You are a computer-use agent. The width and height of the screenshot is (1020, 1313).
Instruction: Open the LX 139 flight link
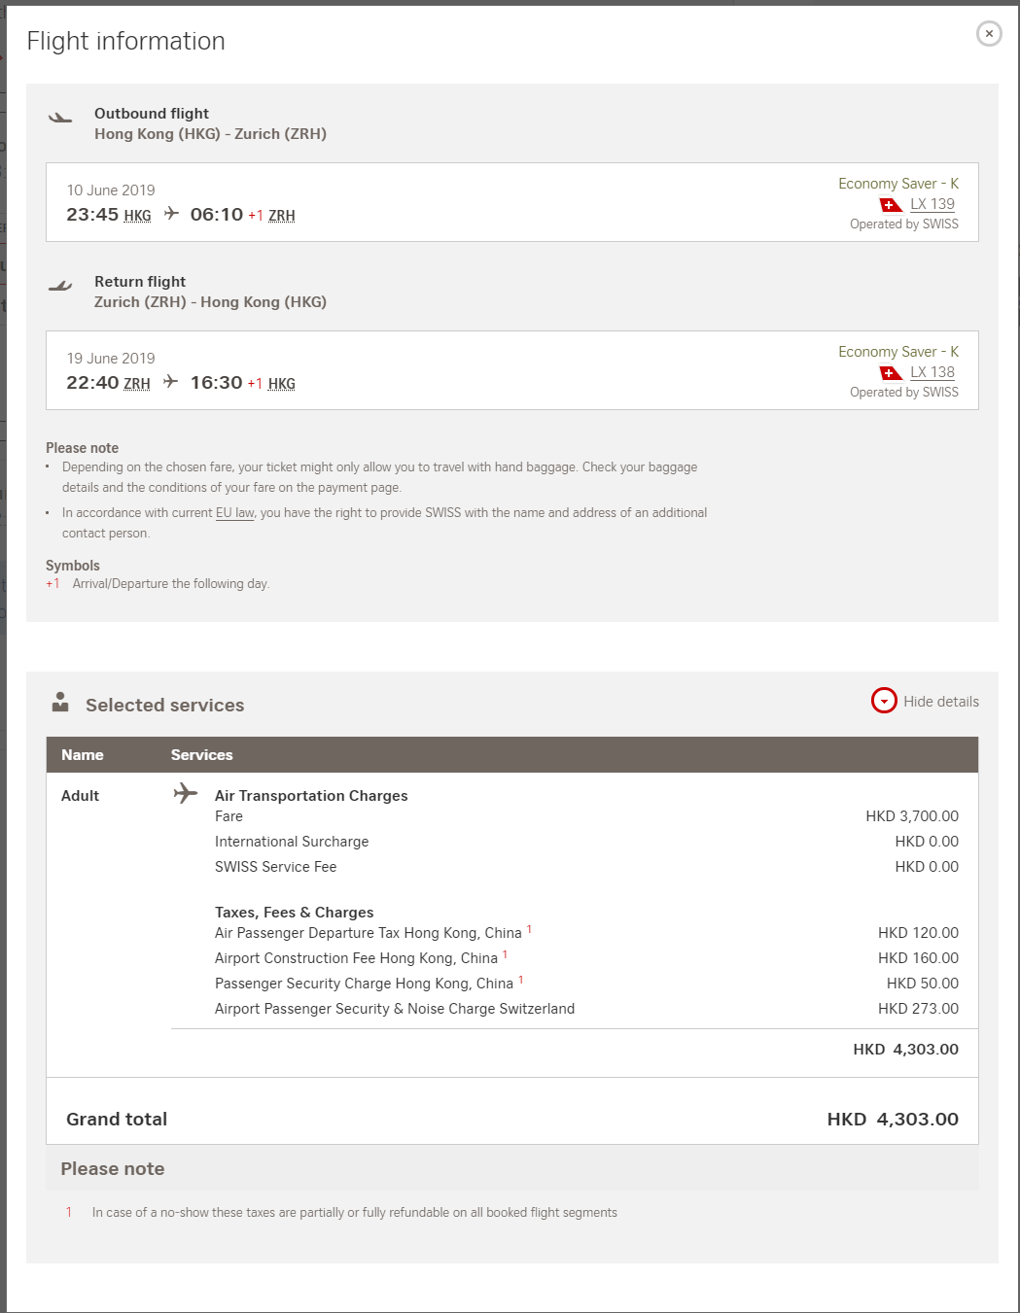tap(932, 204)
